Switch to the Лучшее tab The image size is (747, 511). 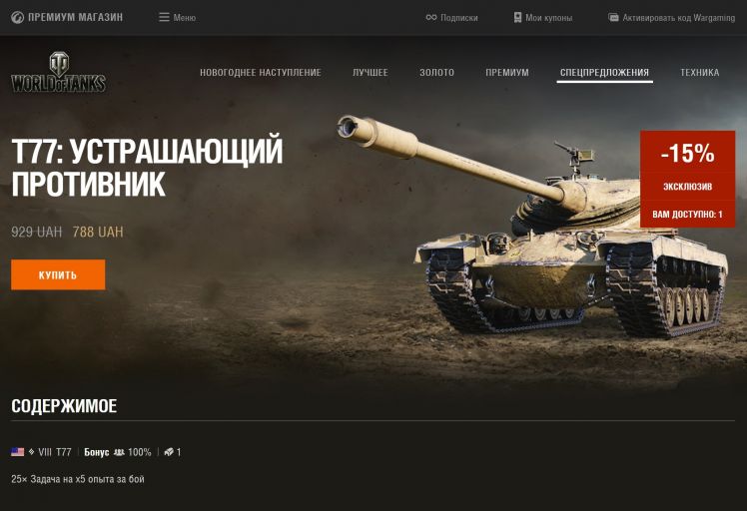pyautogui.click(x=371, y=73)
